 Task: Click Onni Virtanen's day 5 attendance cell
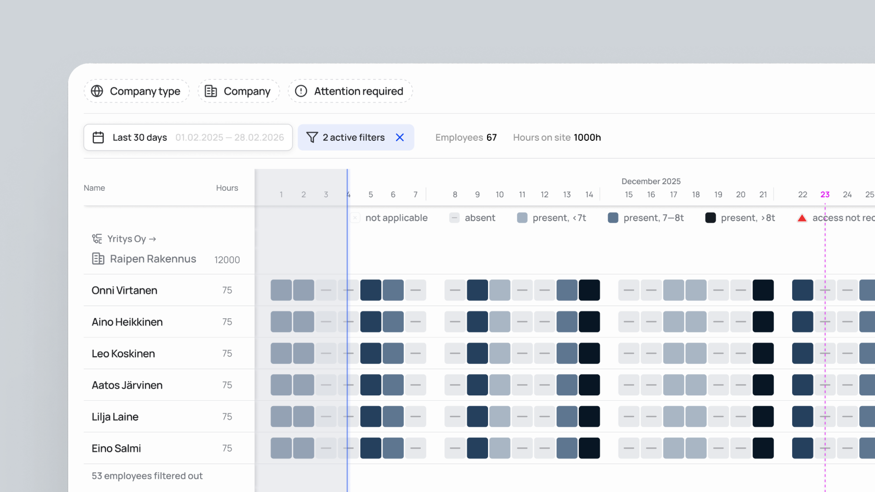(371, 290)
